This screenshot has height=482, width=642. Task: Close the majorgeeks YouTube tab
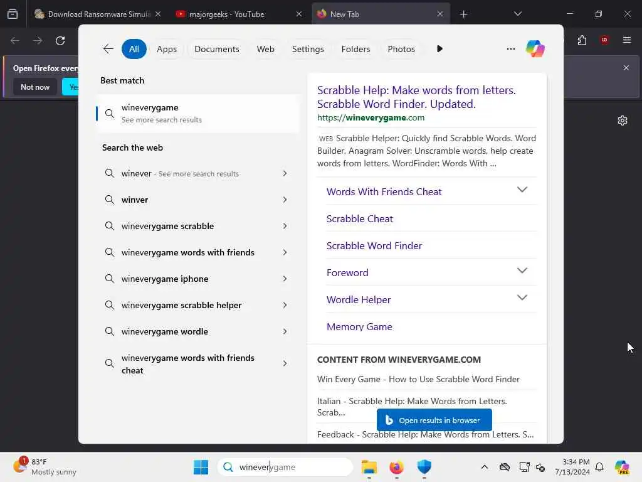click(299, 14)
